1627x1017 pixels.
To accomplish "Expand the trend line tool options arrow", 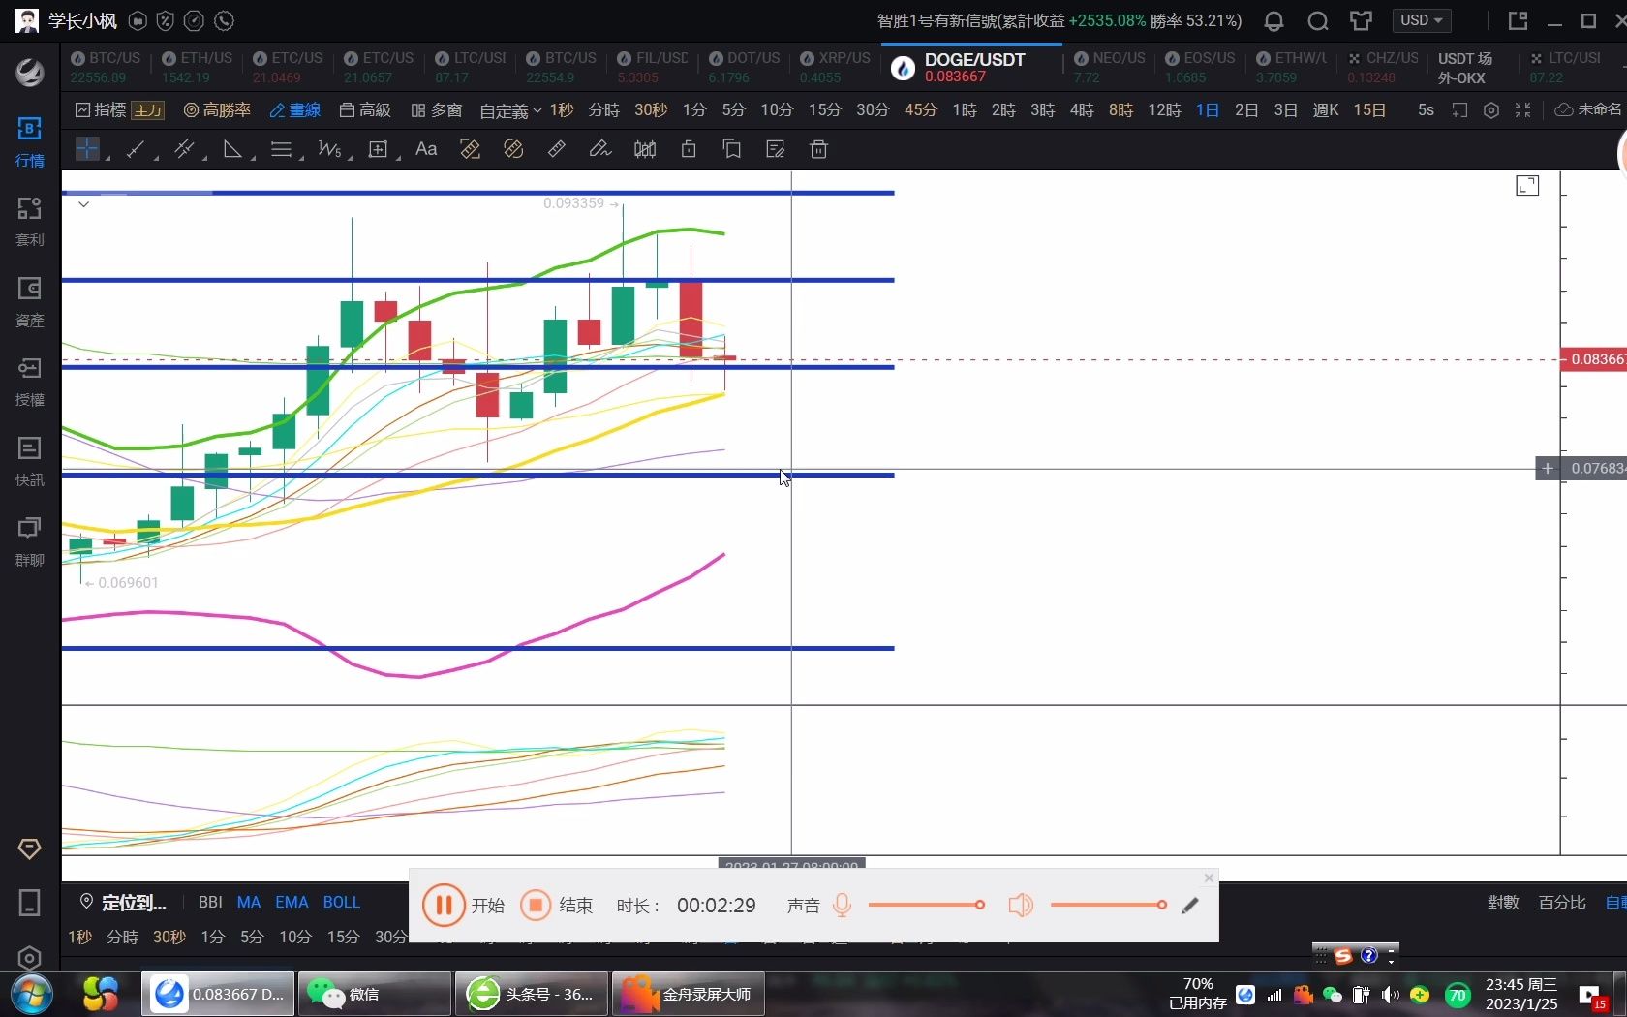I will [156, 158].
